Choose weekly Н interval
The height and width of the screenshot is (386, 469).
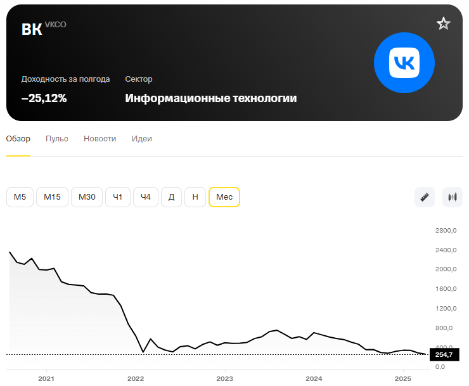tap(195, 197)
